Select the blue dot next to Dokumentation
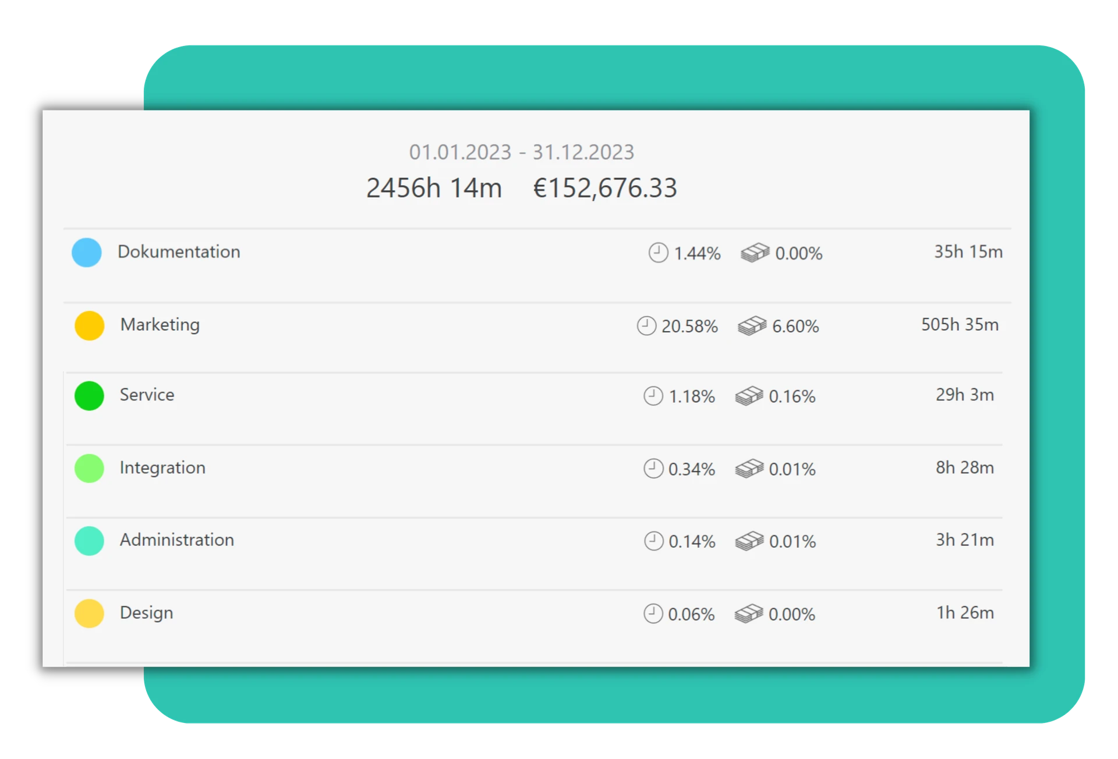This screenshot has width=1118, height=759. point(87,253)
